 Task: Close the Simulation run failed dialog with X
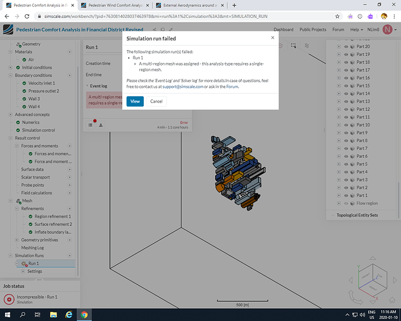273,38
